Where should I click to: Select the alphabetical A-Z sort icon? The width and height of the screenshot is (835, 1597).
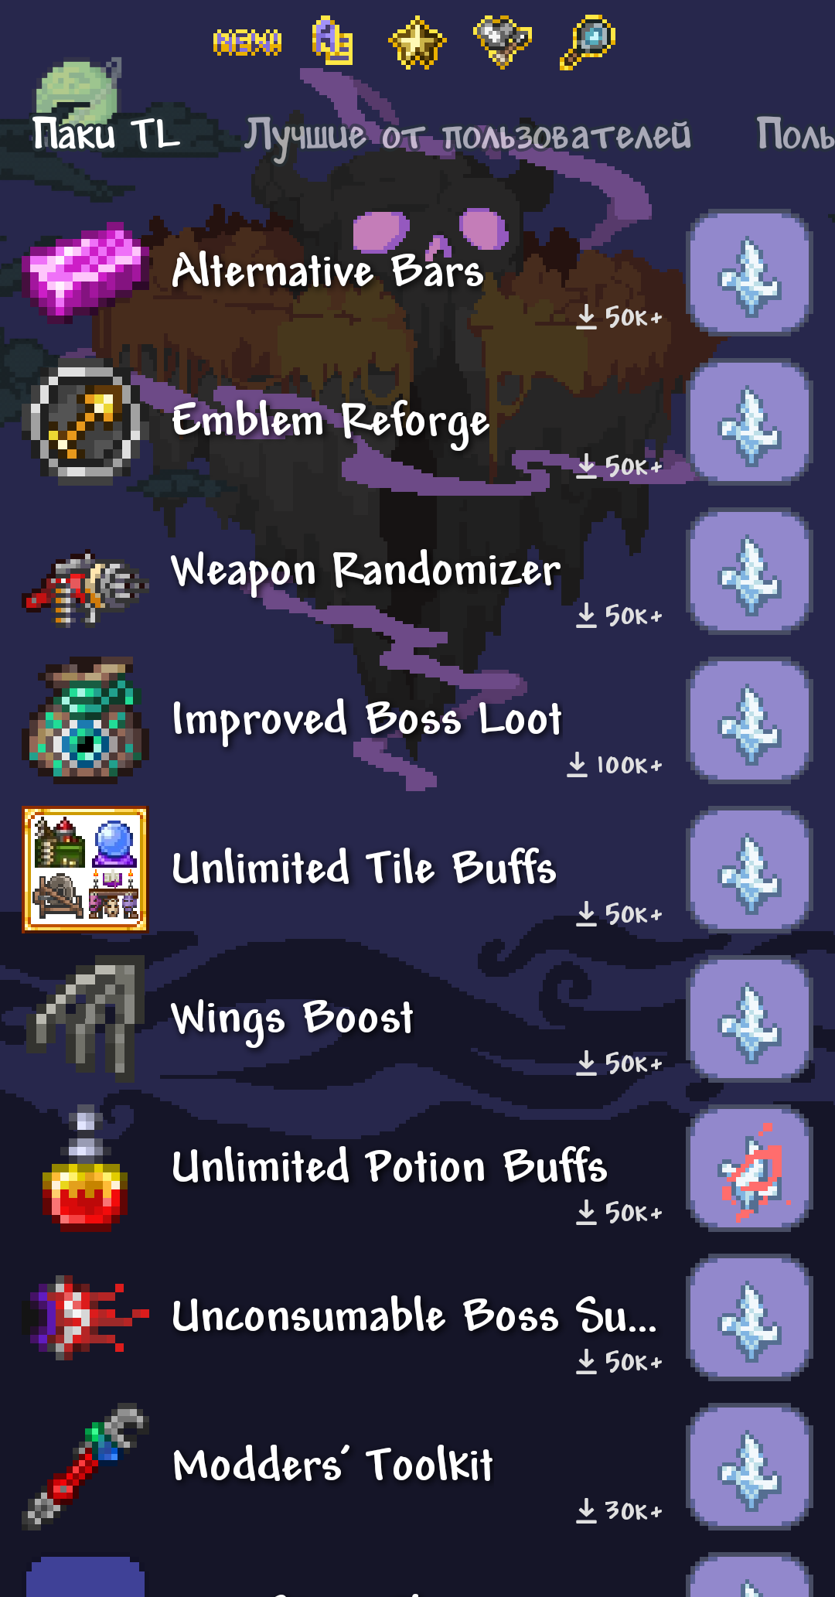[332, 40]
